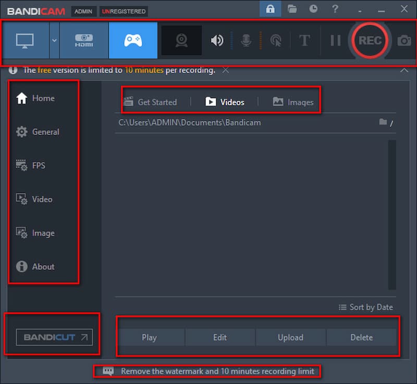Click the lock icon in title bar
This screenshot has height=384, width=417.
(x=270, y=9)
